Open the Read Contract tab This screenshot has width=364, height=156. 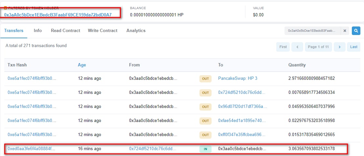(x=65, y=30)
